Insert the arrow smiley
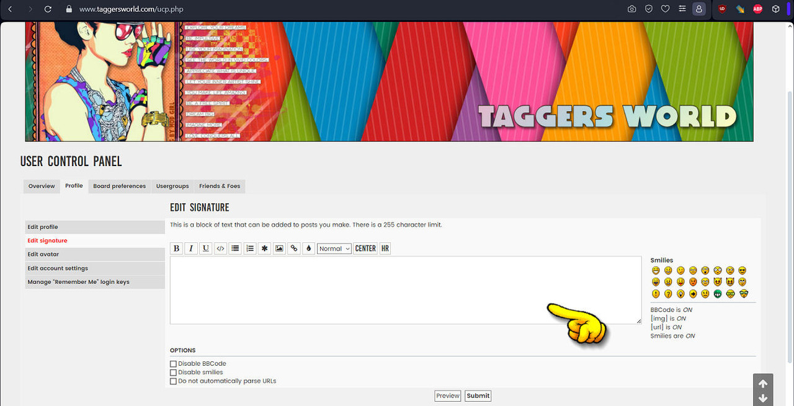794x406 pixels. 693,294
